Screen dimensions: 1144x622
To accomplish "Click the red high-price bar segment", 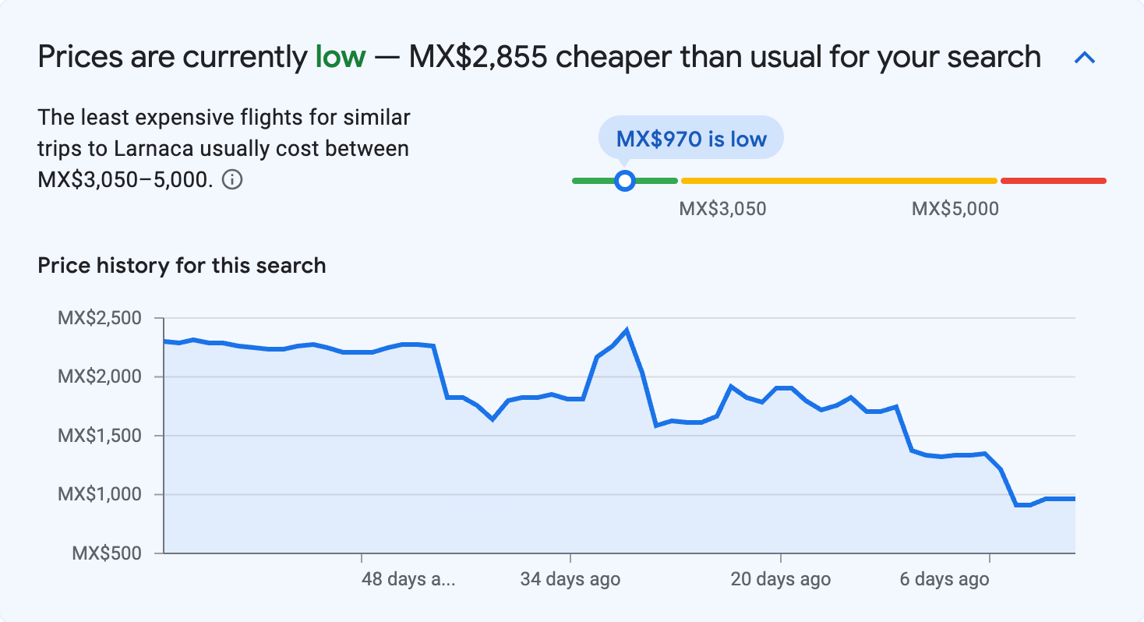I will tap(1052, 180).
